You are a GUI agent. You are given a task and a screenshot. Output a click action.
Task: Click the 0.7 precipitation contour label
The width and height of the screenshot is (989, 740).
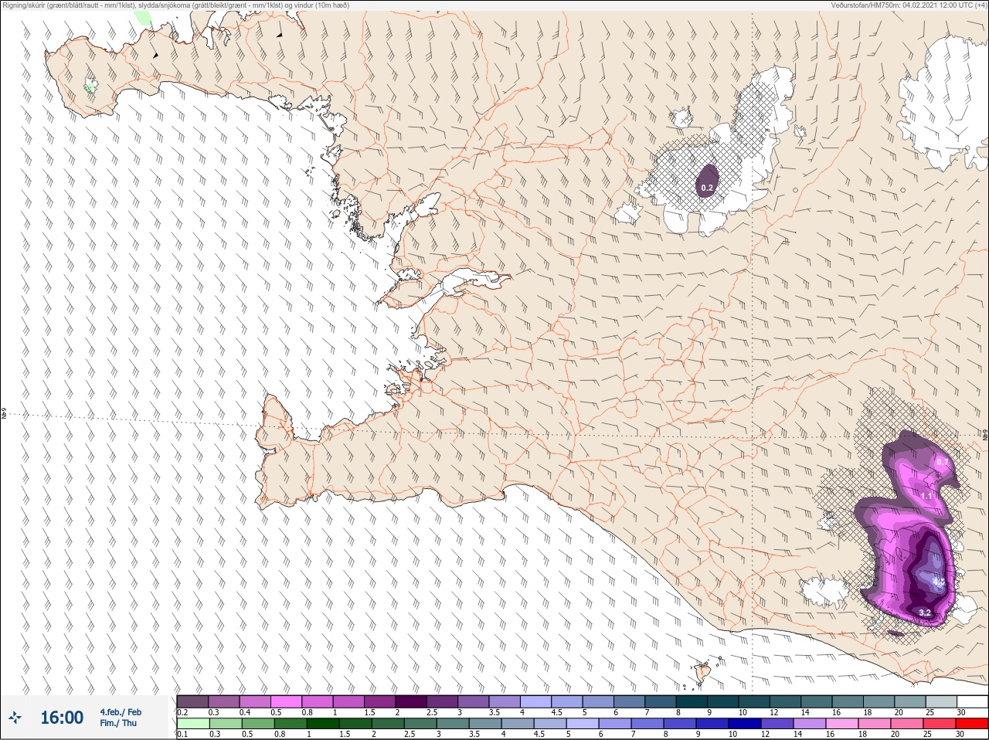click(942, 462)
